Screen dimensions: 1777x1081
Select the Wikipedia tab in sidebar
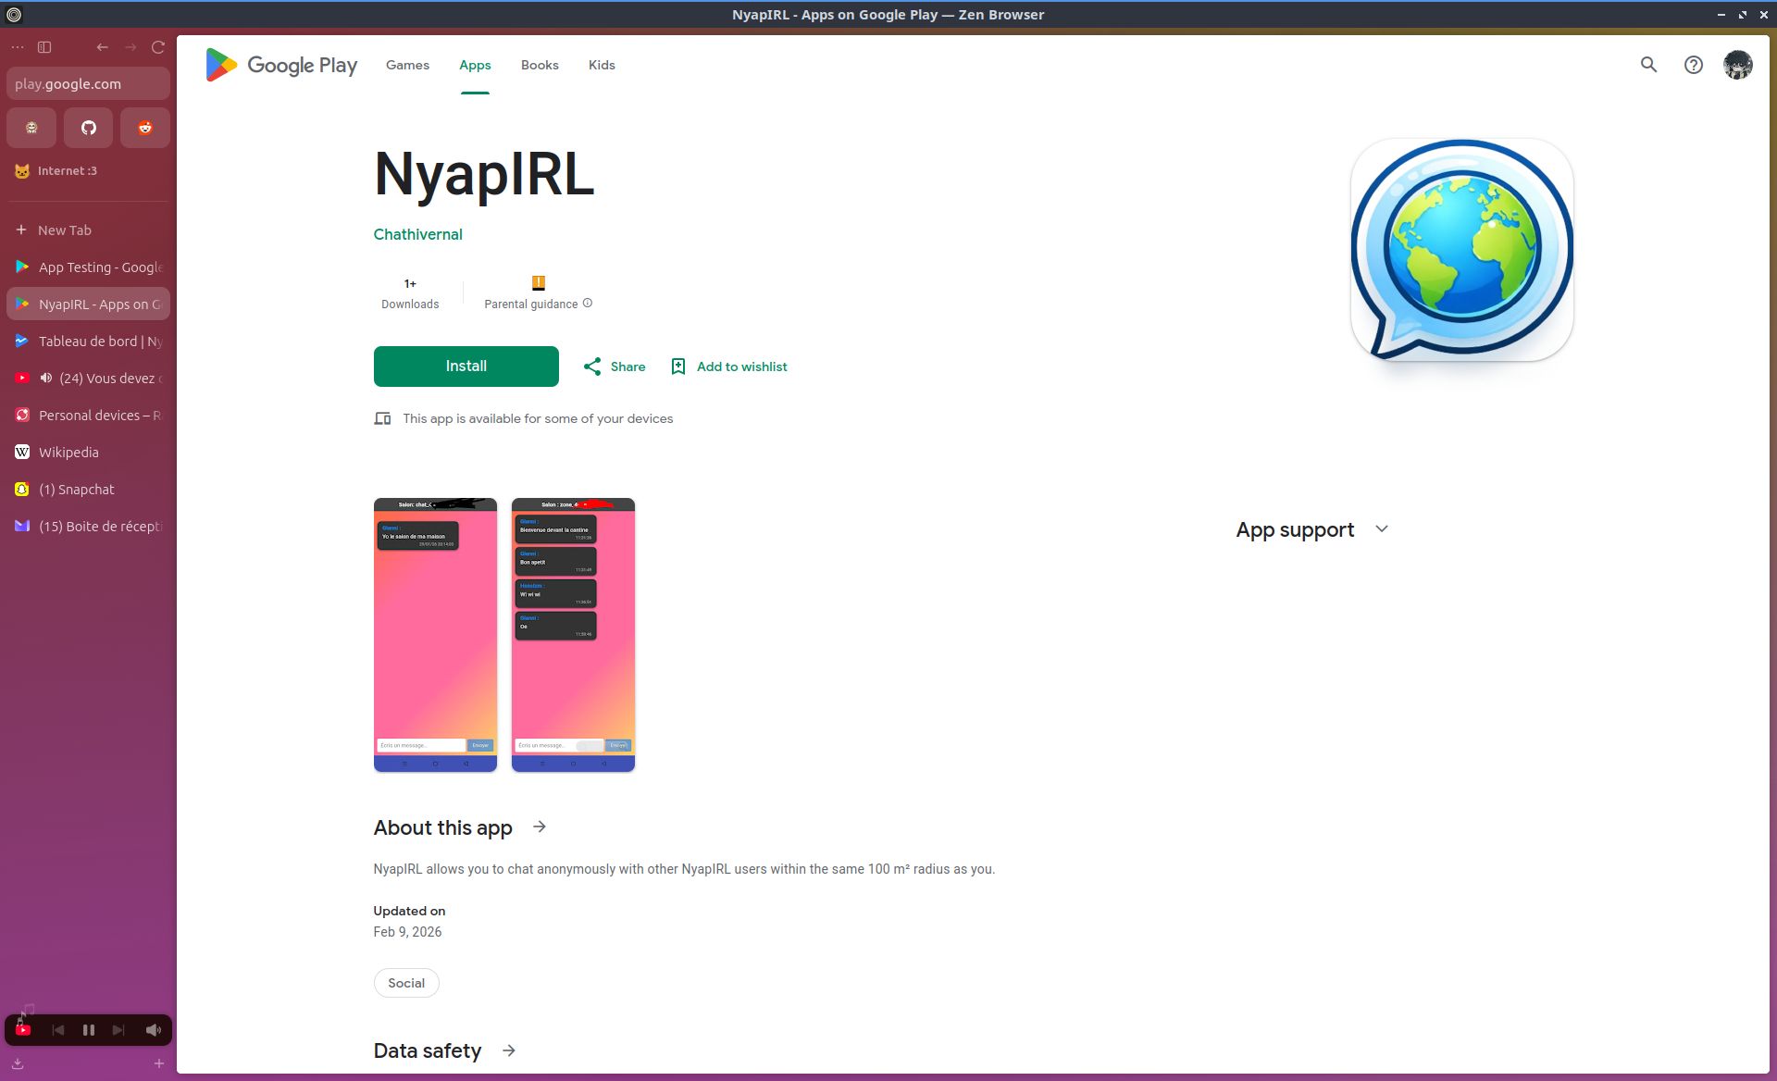pos(68,453)
